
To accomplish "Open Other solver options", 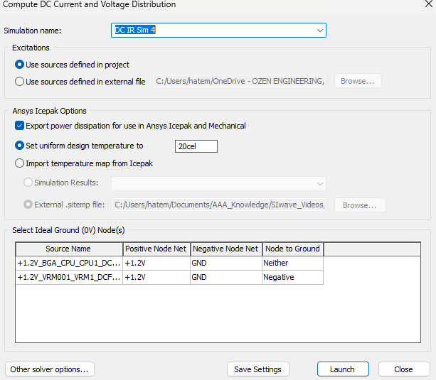I will click(x=50, y=369).
